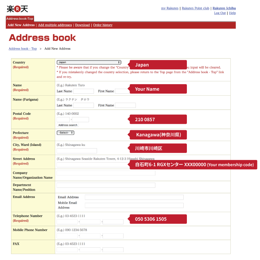Click the Address search button
Viewport: 260px width, 260px height.
coord(68,125)
